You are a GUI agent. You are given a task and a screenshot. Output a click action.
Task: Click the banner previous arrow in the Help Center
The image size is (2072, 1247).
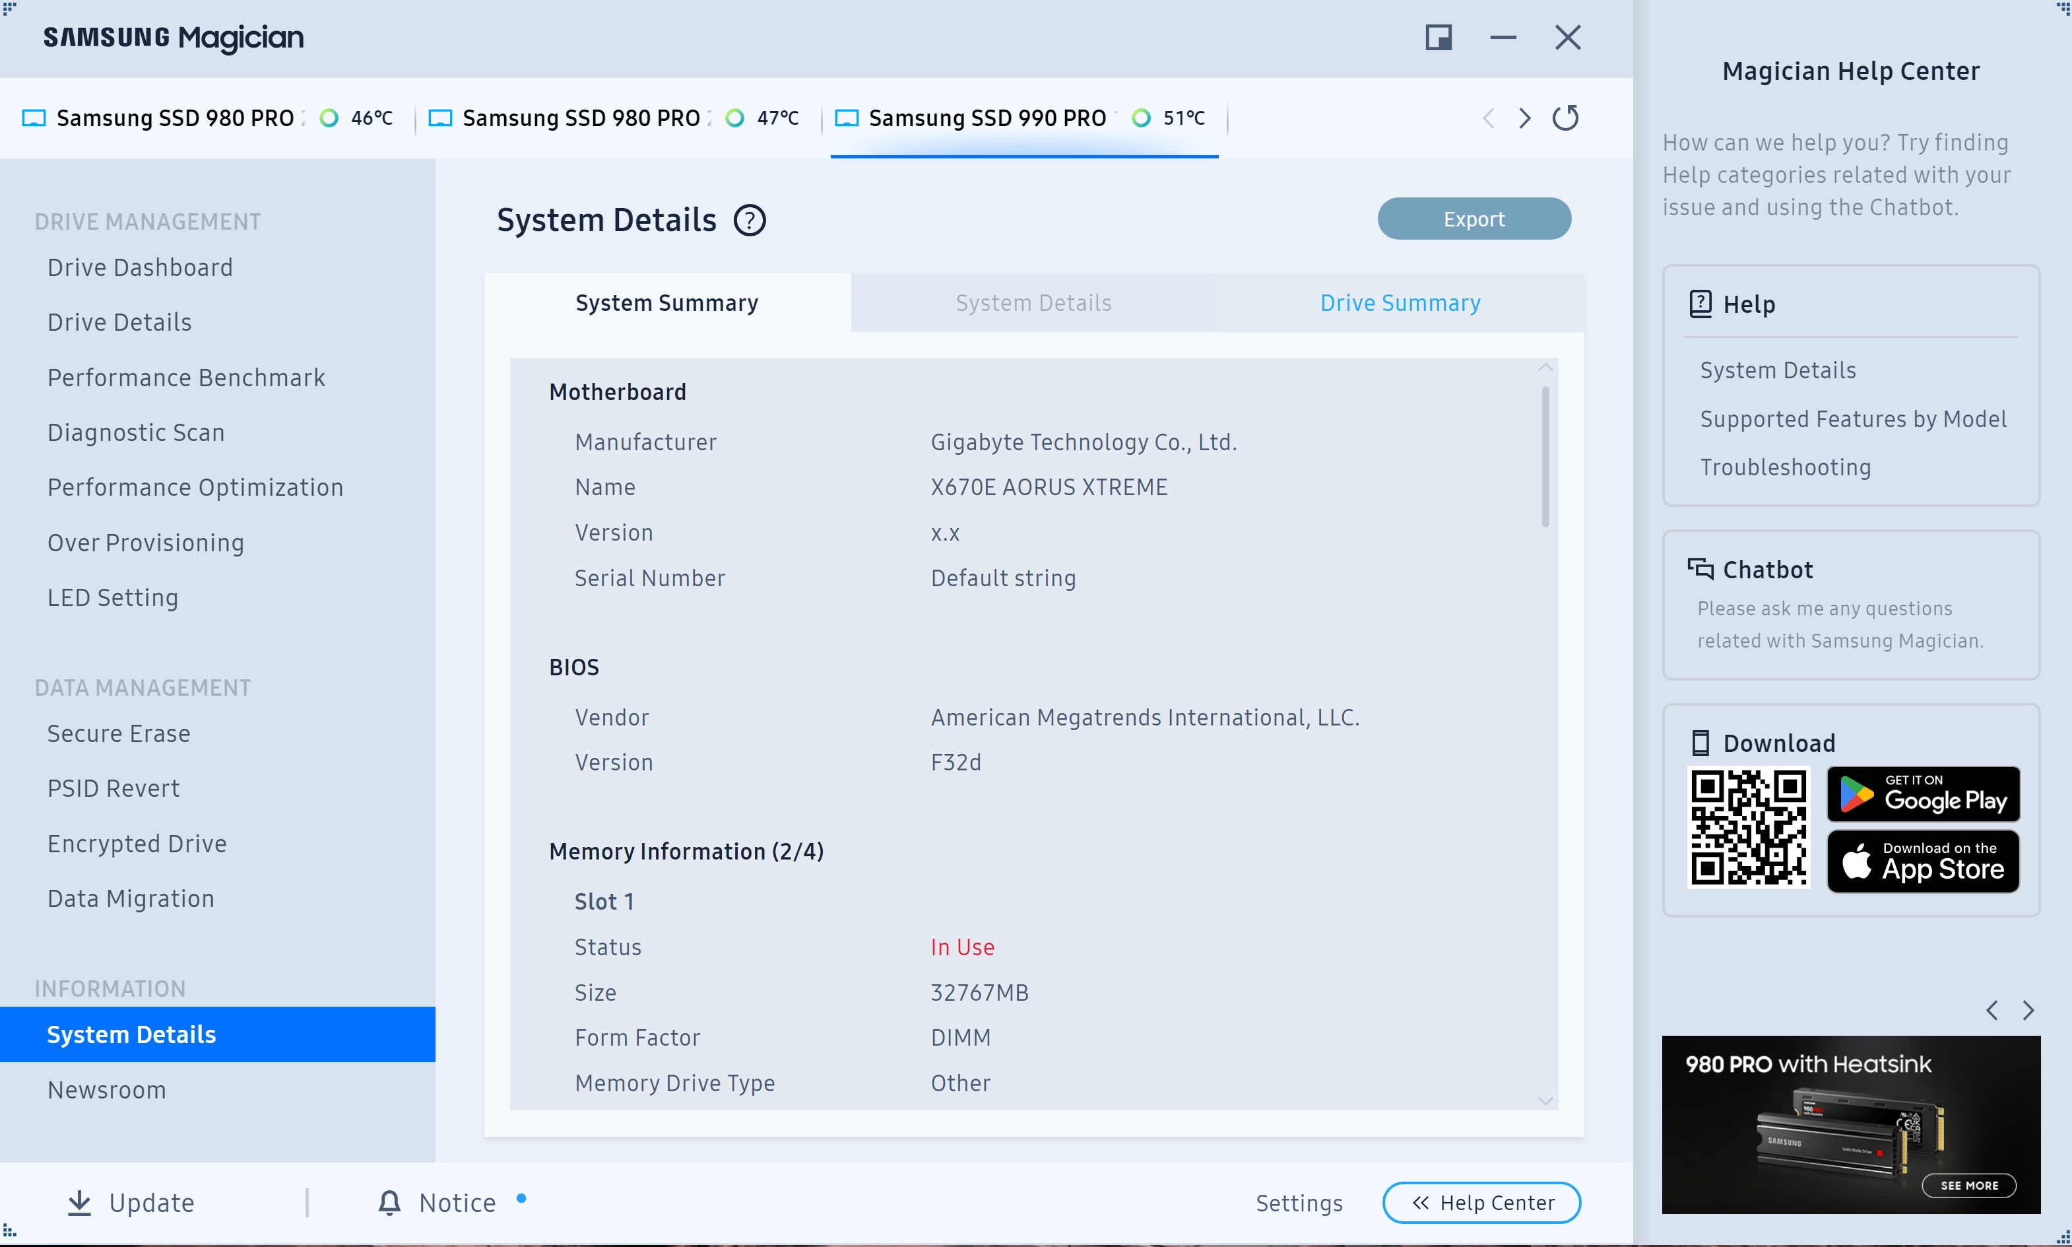pos(1991,1010)
